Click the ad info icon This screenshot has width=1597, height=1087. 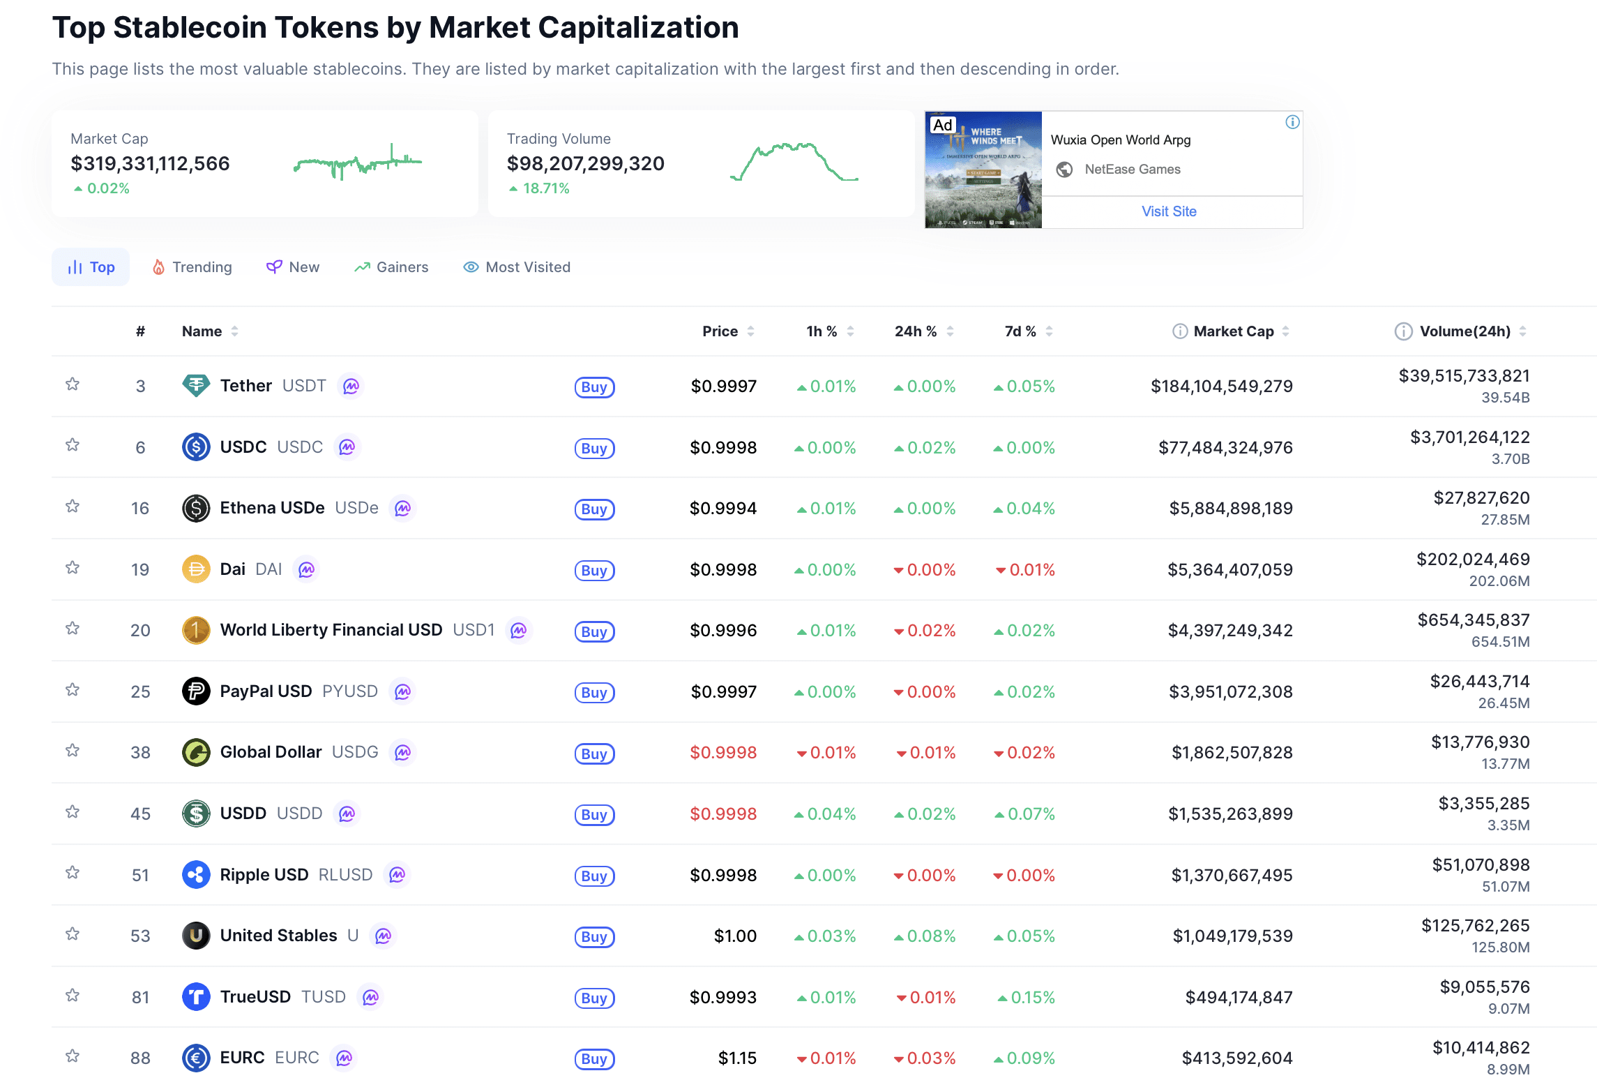pos(1292,122)
